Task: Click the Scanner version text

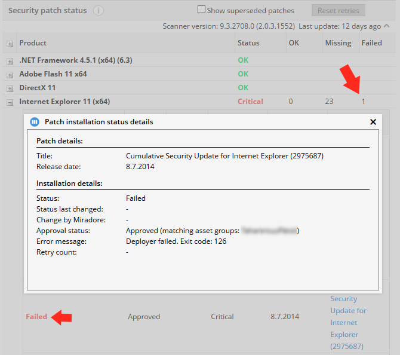Action: click(229, 26)
